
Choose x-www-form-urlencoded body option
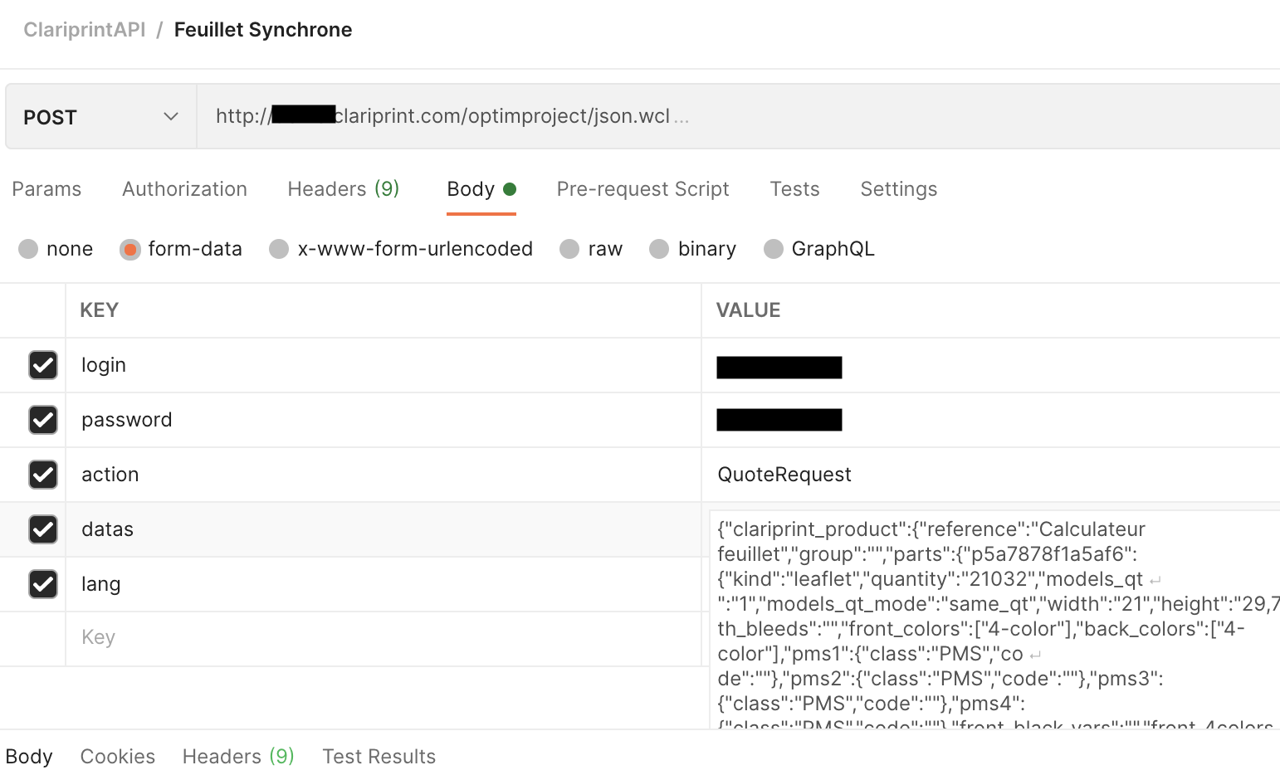[280, 249]
